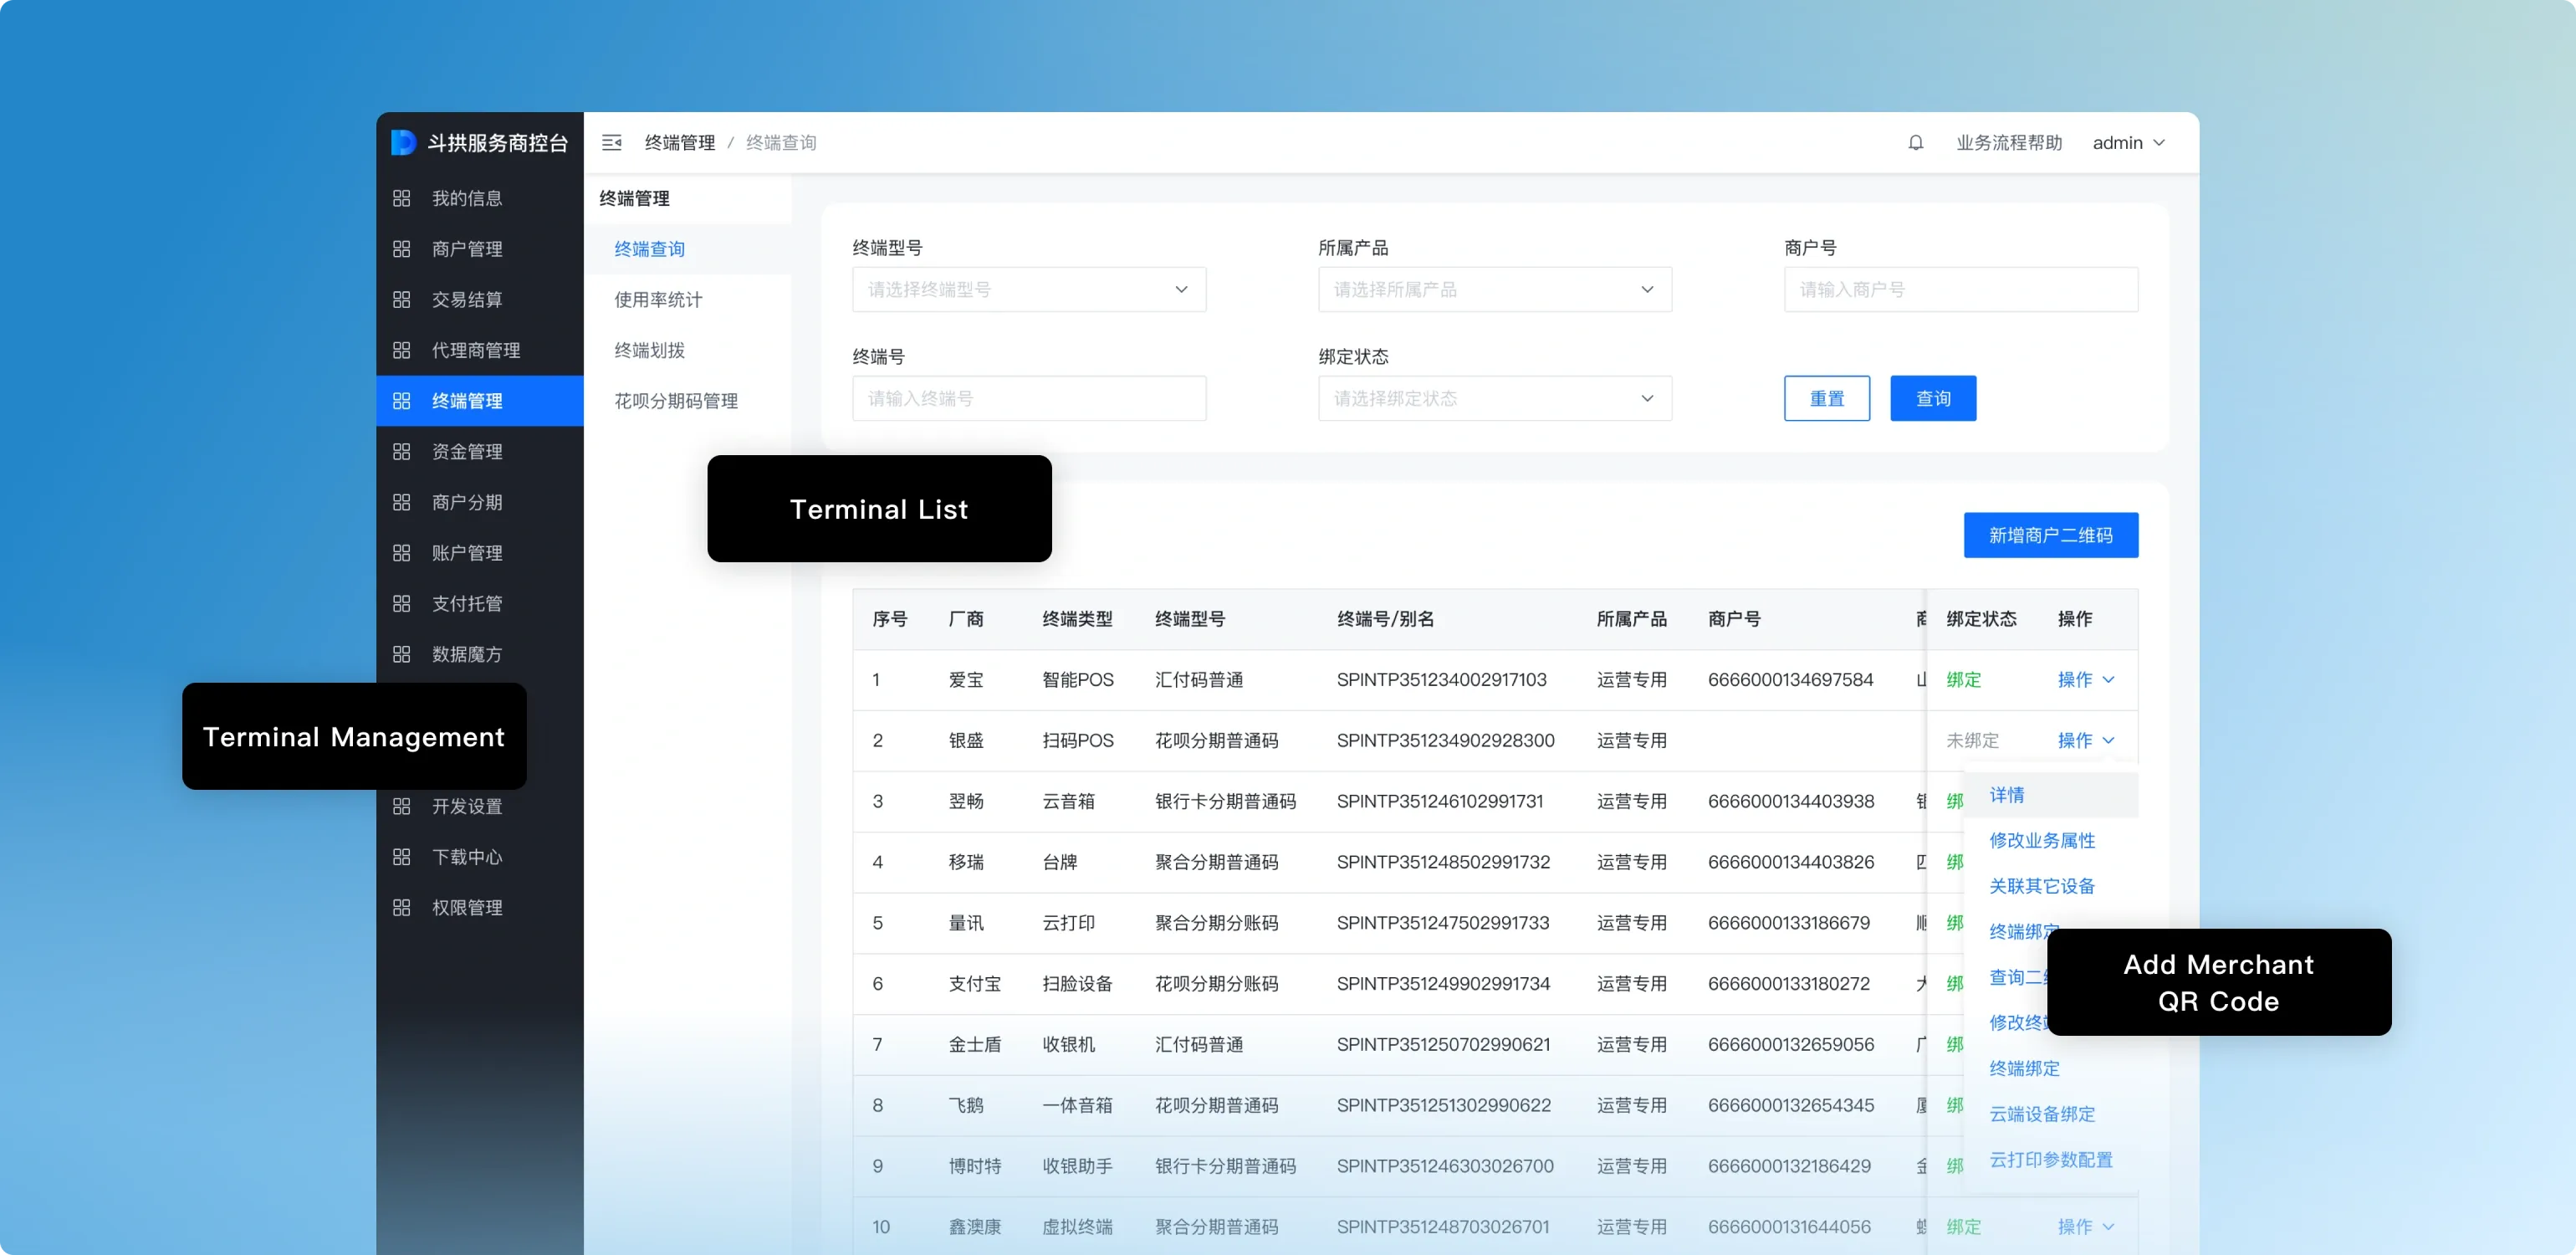Click the grid icon beside 资金管理

click(x=402, y=452)
